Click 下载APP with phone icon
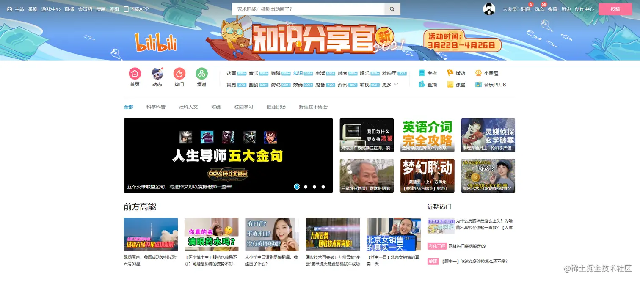This screenshot has width=640, height=281. [x=136, y=9]
